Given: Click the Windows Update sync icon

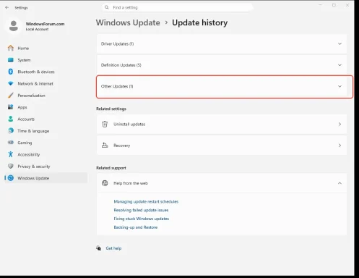Looking at the screenshot, I should tap(11, 178).
